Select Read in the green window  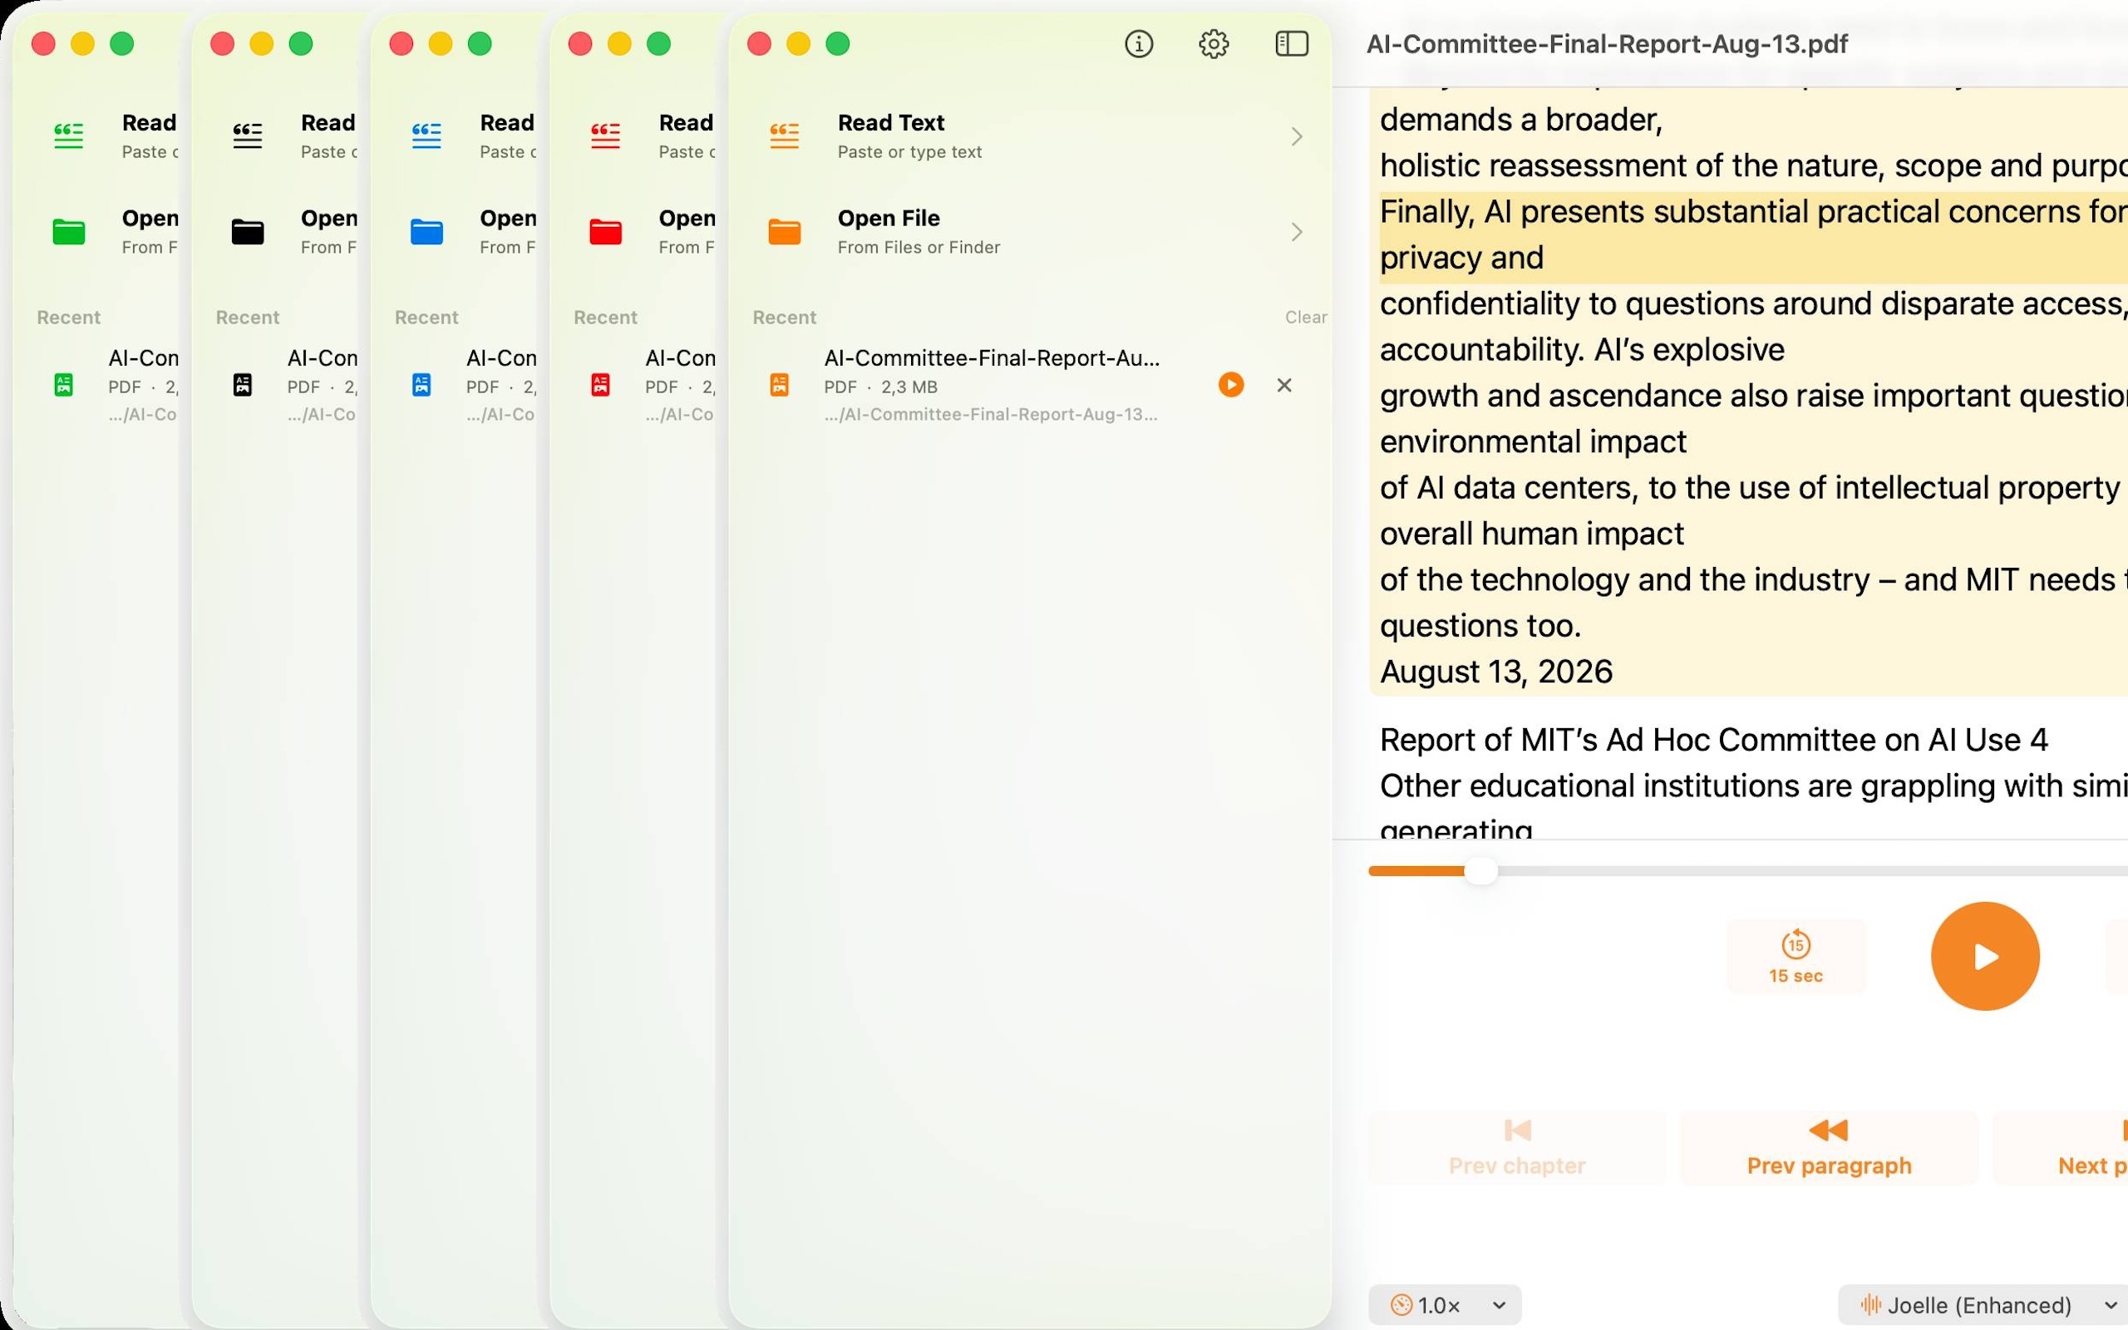115,136
